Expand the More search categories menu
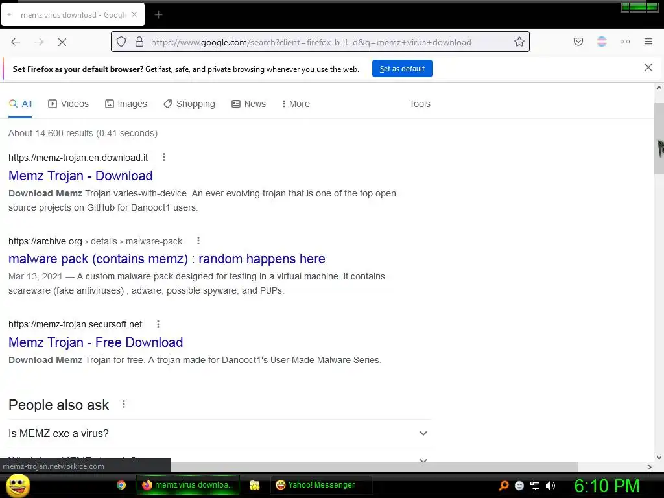Image resolution: width=664 pixels, height=498 pixels. tap(296, 104)
